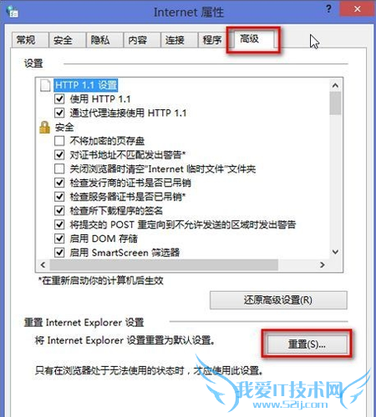Uncheck 使用 HTTP 1.1 checkbox

click(59, 98)
